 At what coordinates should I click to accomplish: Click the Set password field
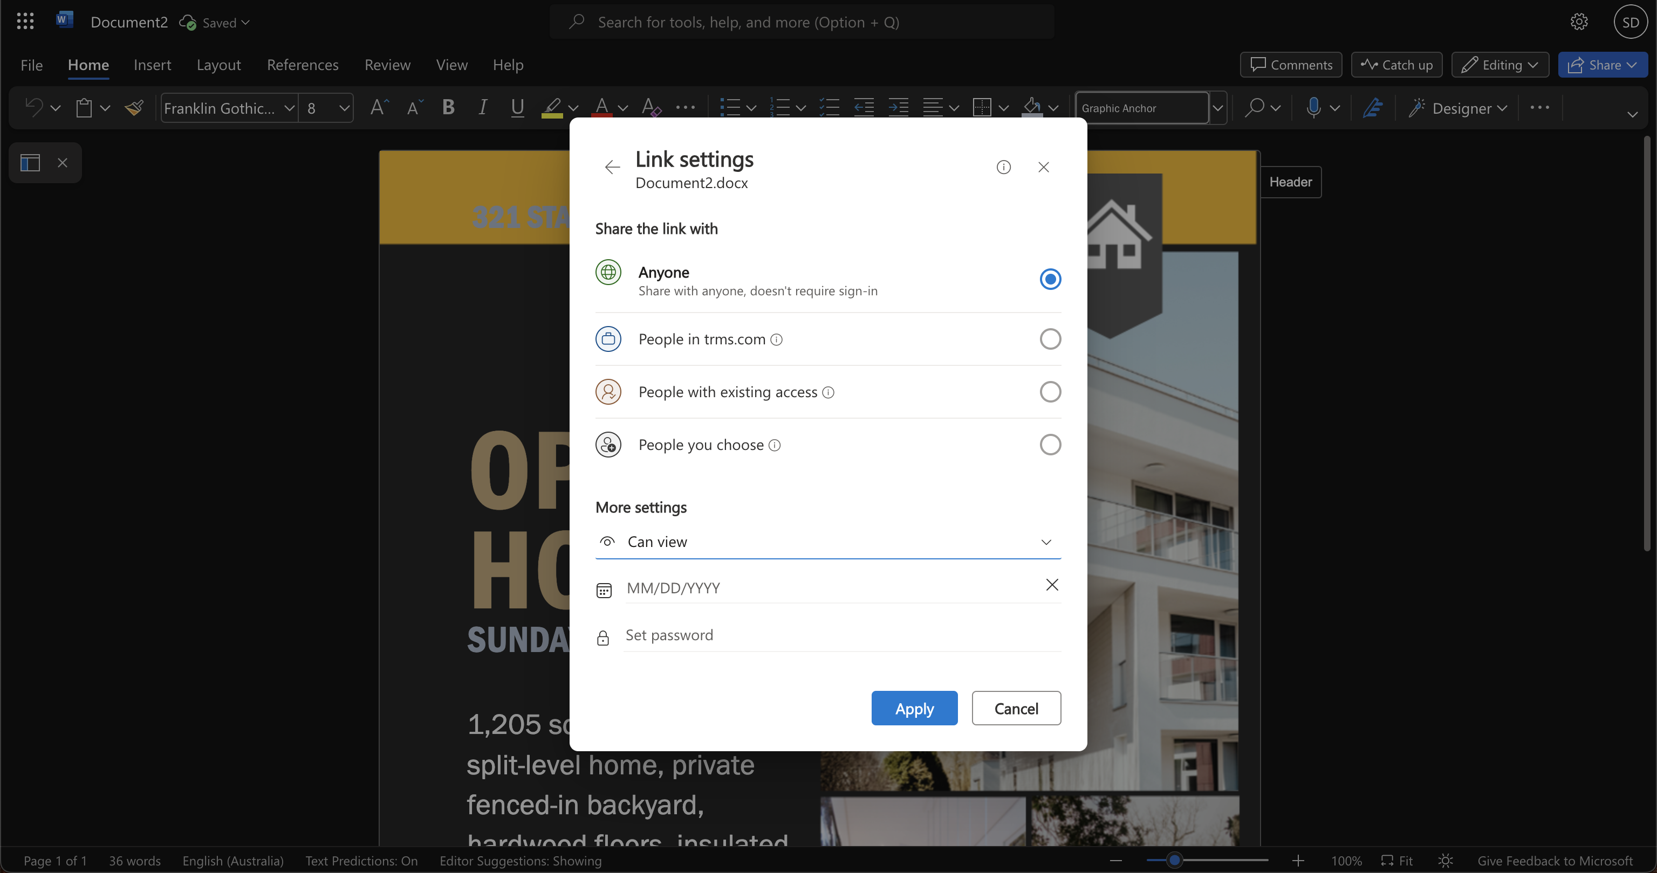click(843, 635)
